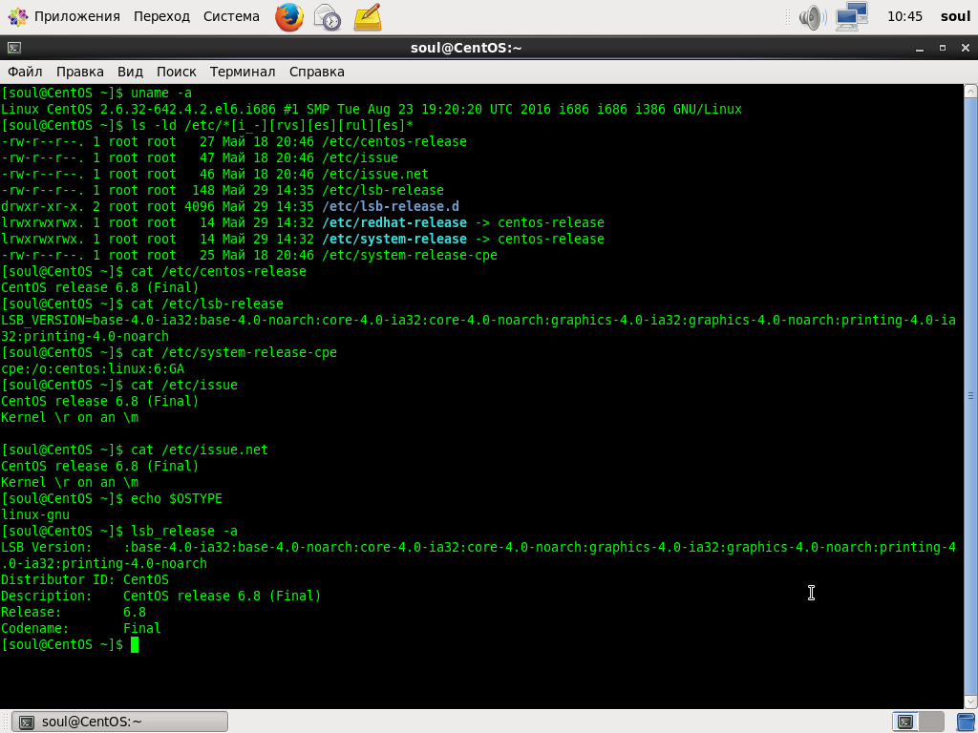The image size is (978, 733).
Task: Minimize the terminal window
Action: (x=920, y=48)
